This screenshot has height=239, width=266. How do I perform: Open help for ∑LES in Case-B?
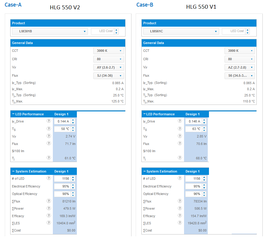pos(180,223)
